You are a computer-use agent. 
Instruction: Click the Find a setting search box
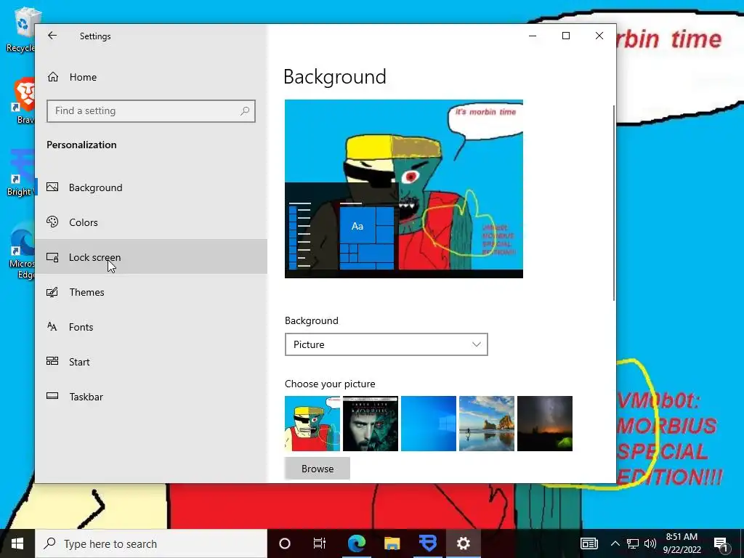tap(151, 111)
